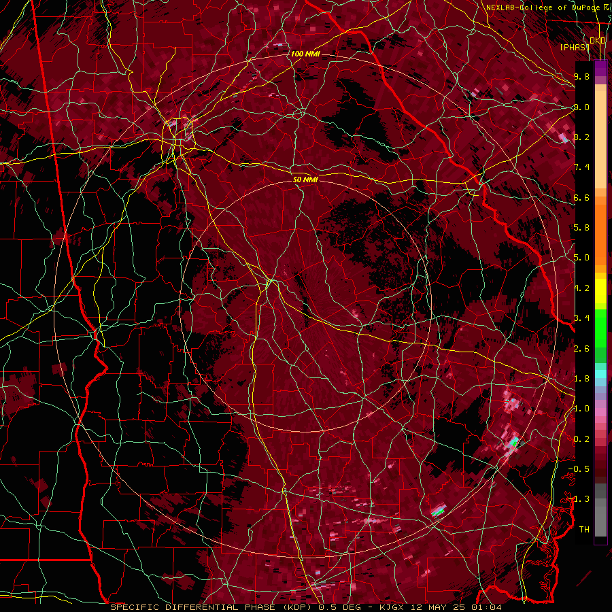Click the 6.6 legend value

581,197
